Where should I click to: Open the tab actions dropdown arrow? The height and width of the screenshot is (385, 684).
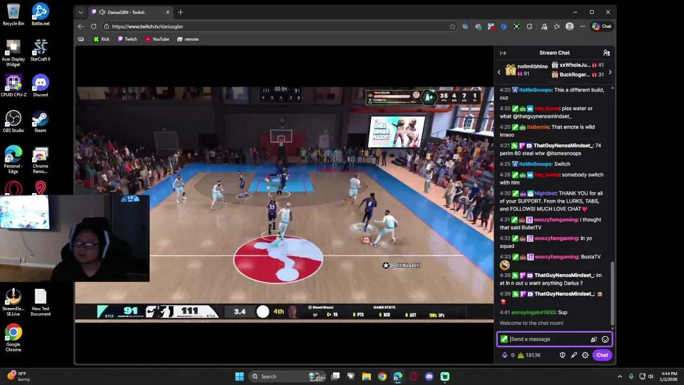tap(81, 12)
